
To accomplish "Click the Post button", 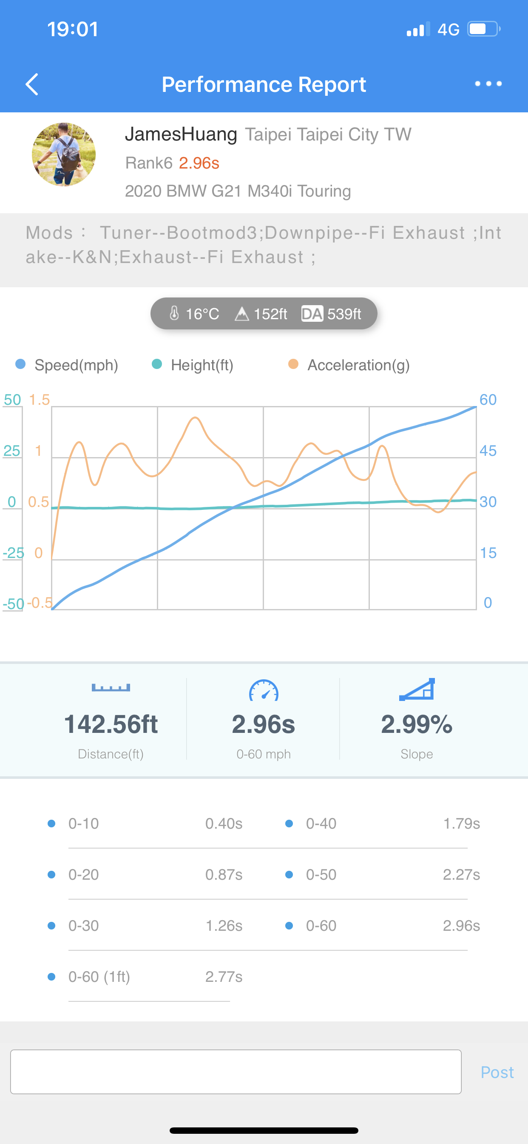I will (497, 1072).
